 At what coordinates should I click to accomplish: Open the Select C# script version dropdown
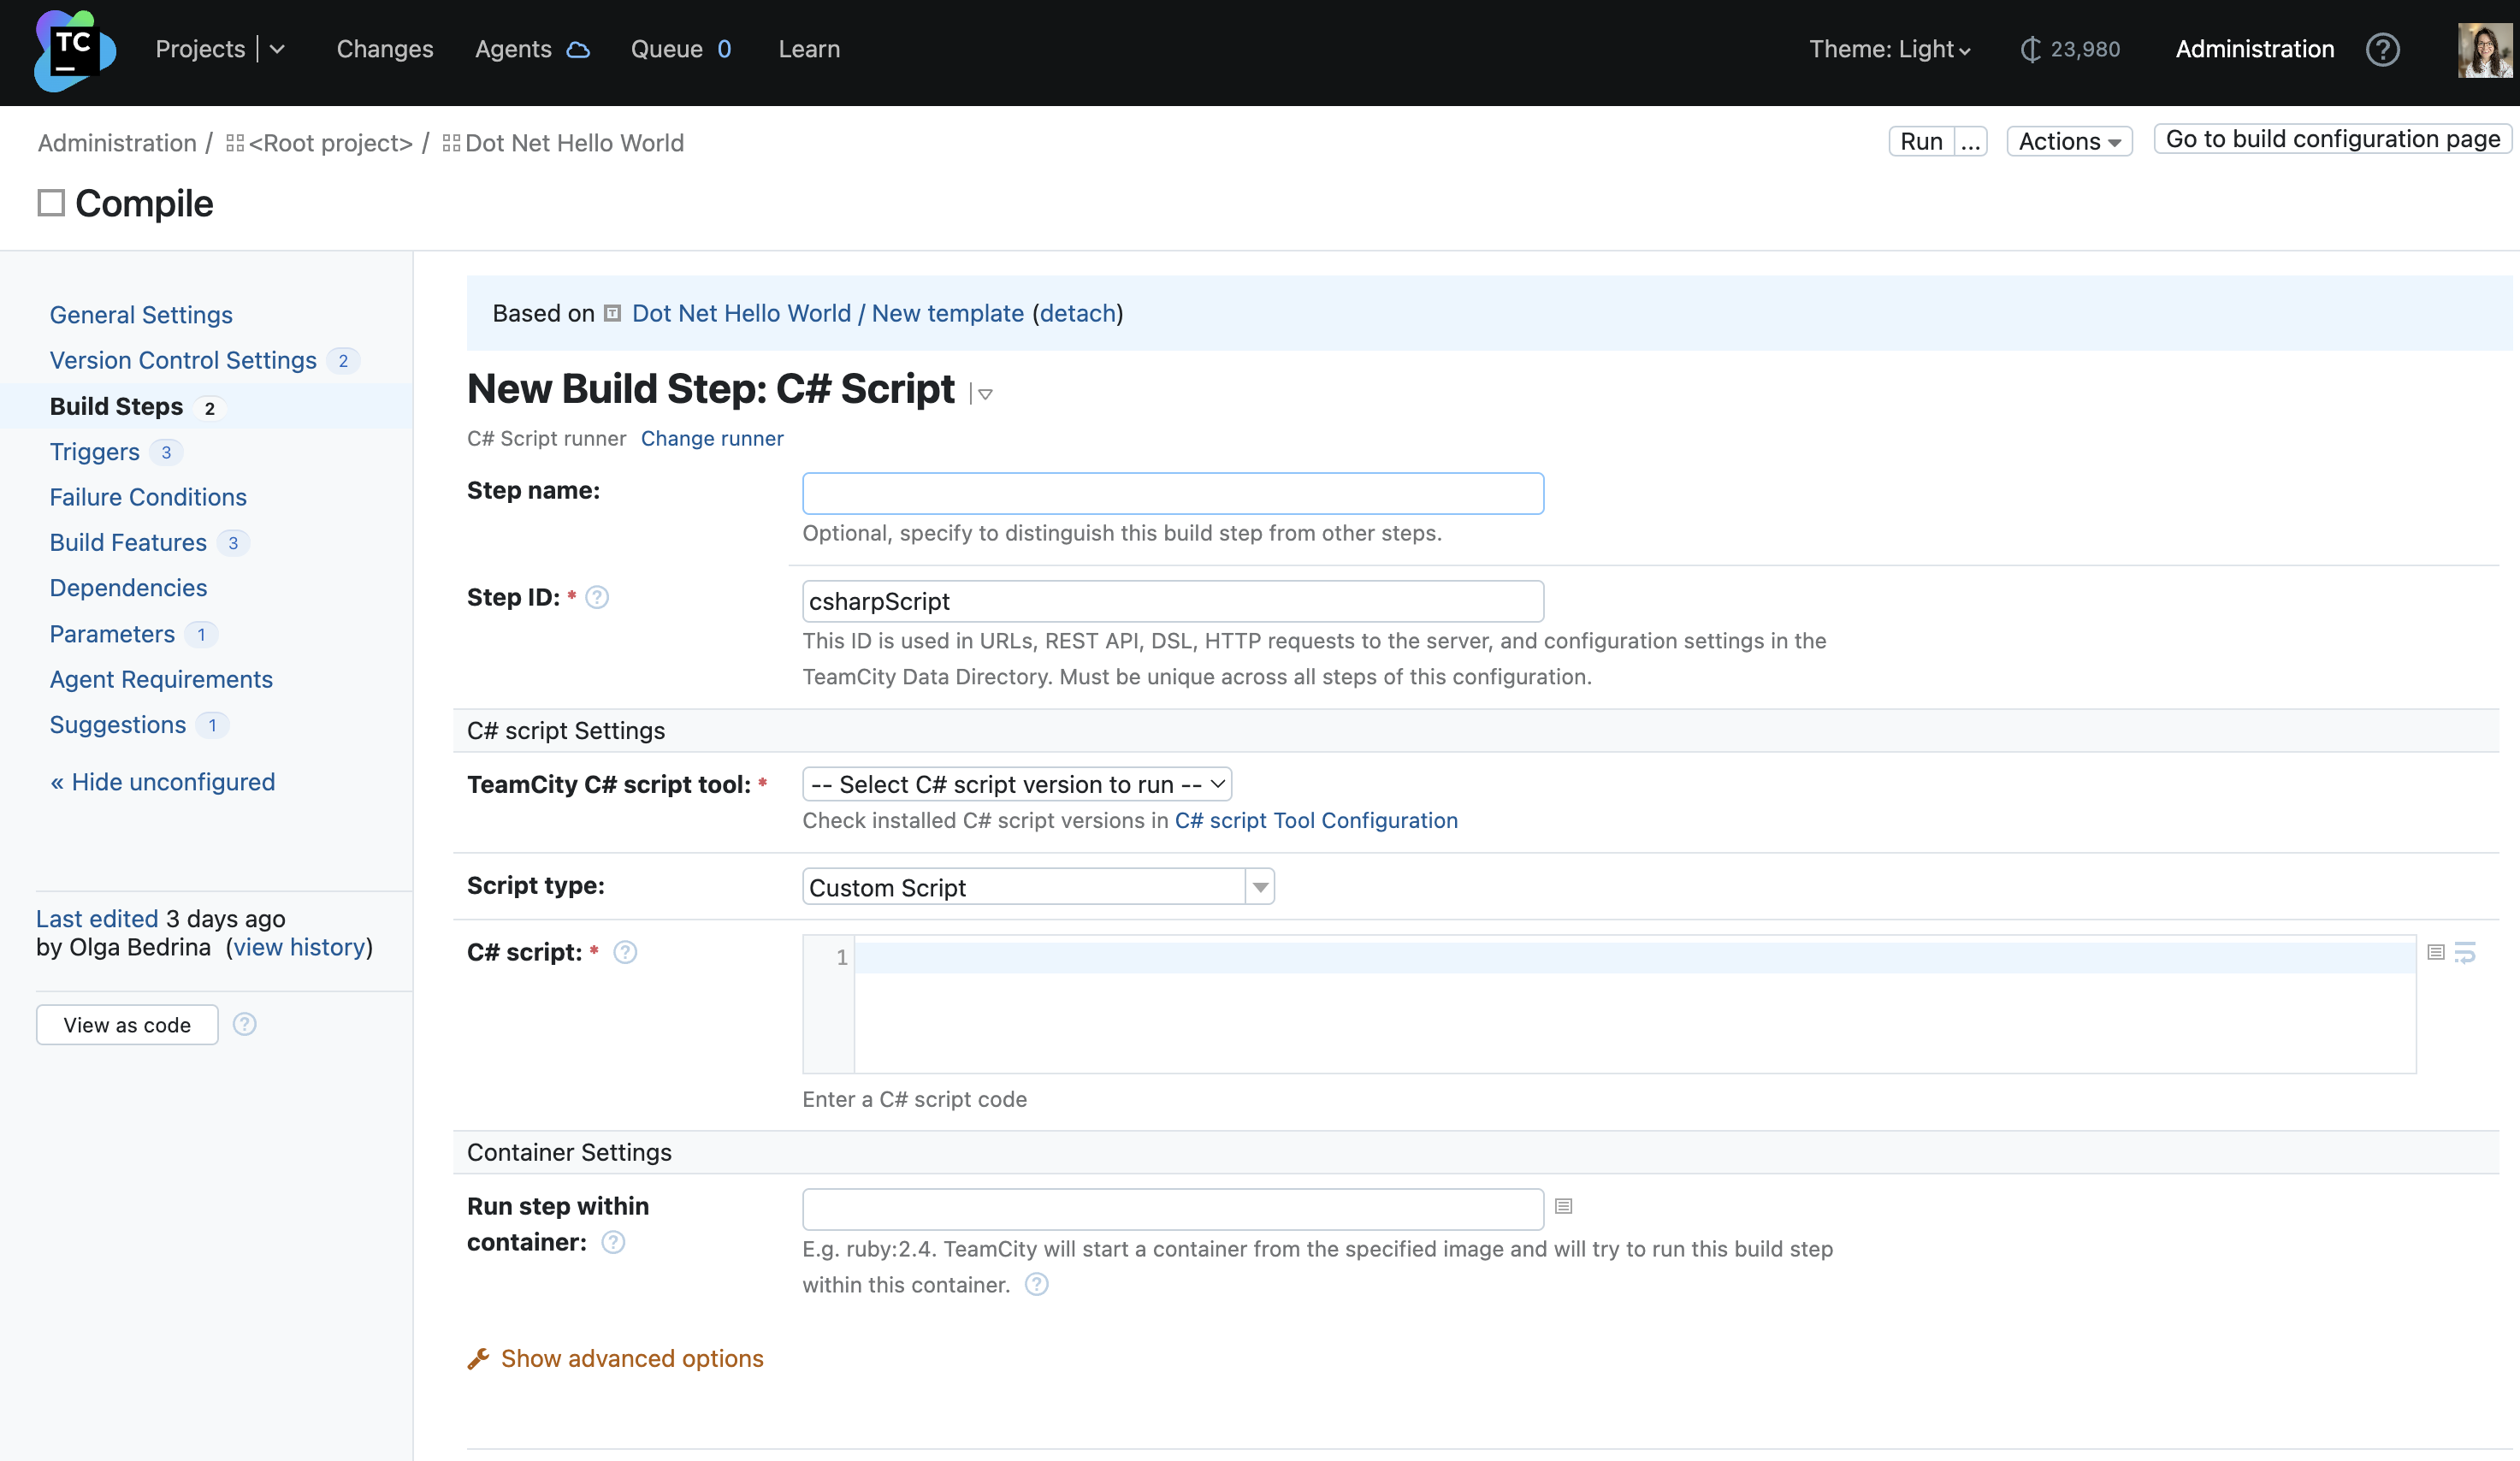[x=1016, y=784]
